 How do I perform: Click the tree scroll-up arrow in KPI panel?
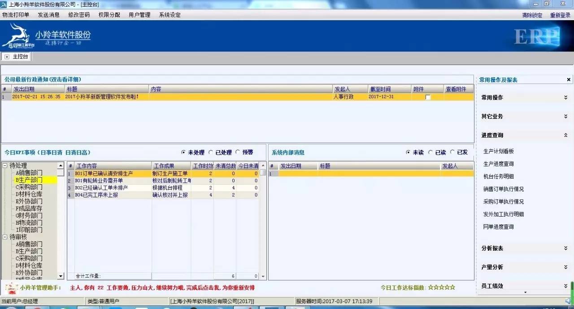[61, 166]
